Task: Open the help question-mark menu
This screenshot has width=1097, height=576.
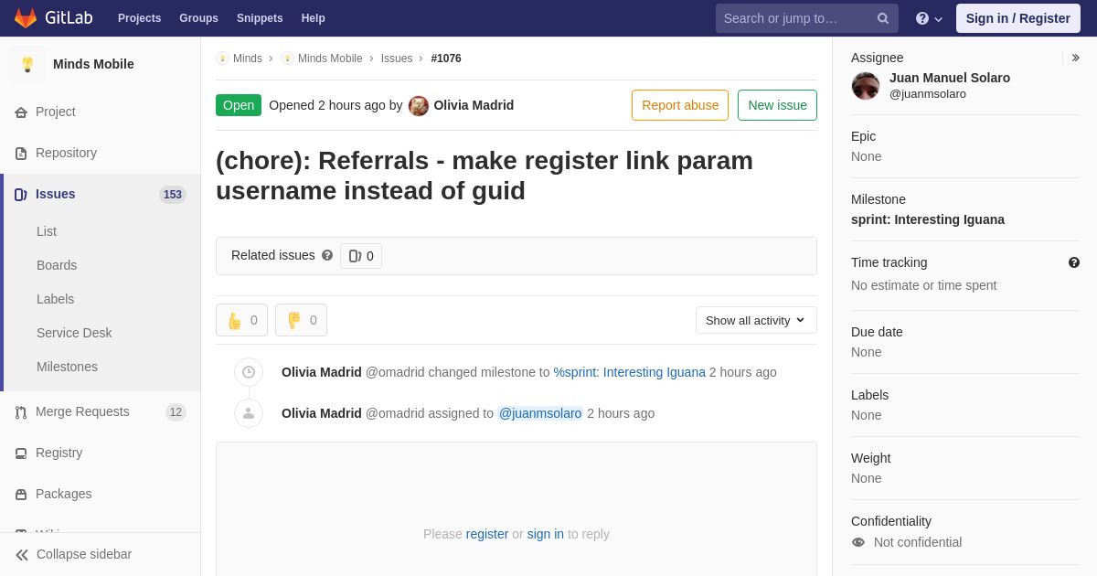Action: click(x=929, y=18)
